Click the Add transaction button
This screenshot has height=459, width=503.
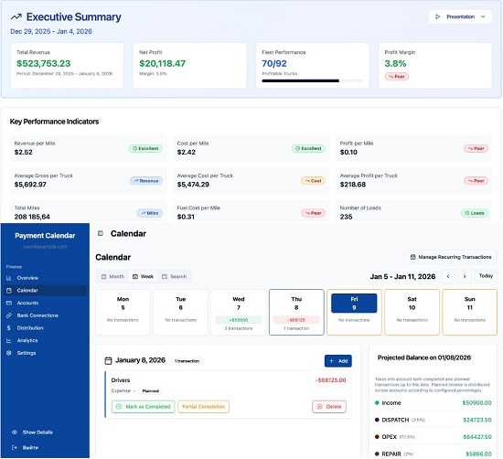pyautogui.click(x=338, y=361)
